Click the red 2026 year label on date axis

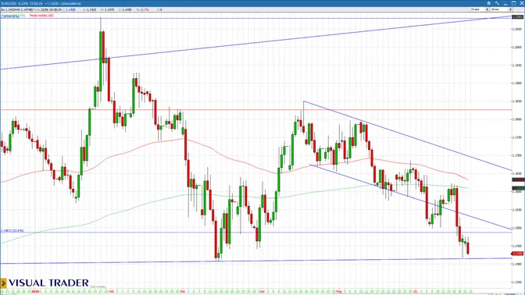coord(35,292)
